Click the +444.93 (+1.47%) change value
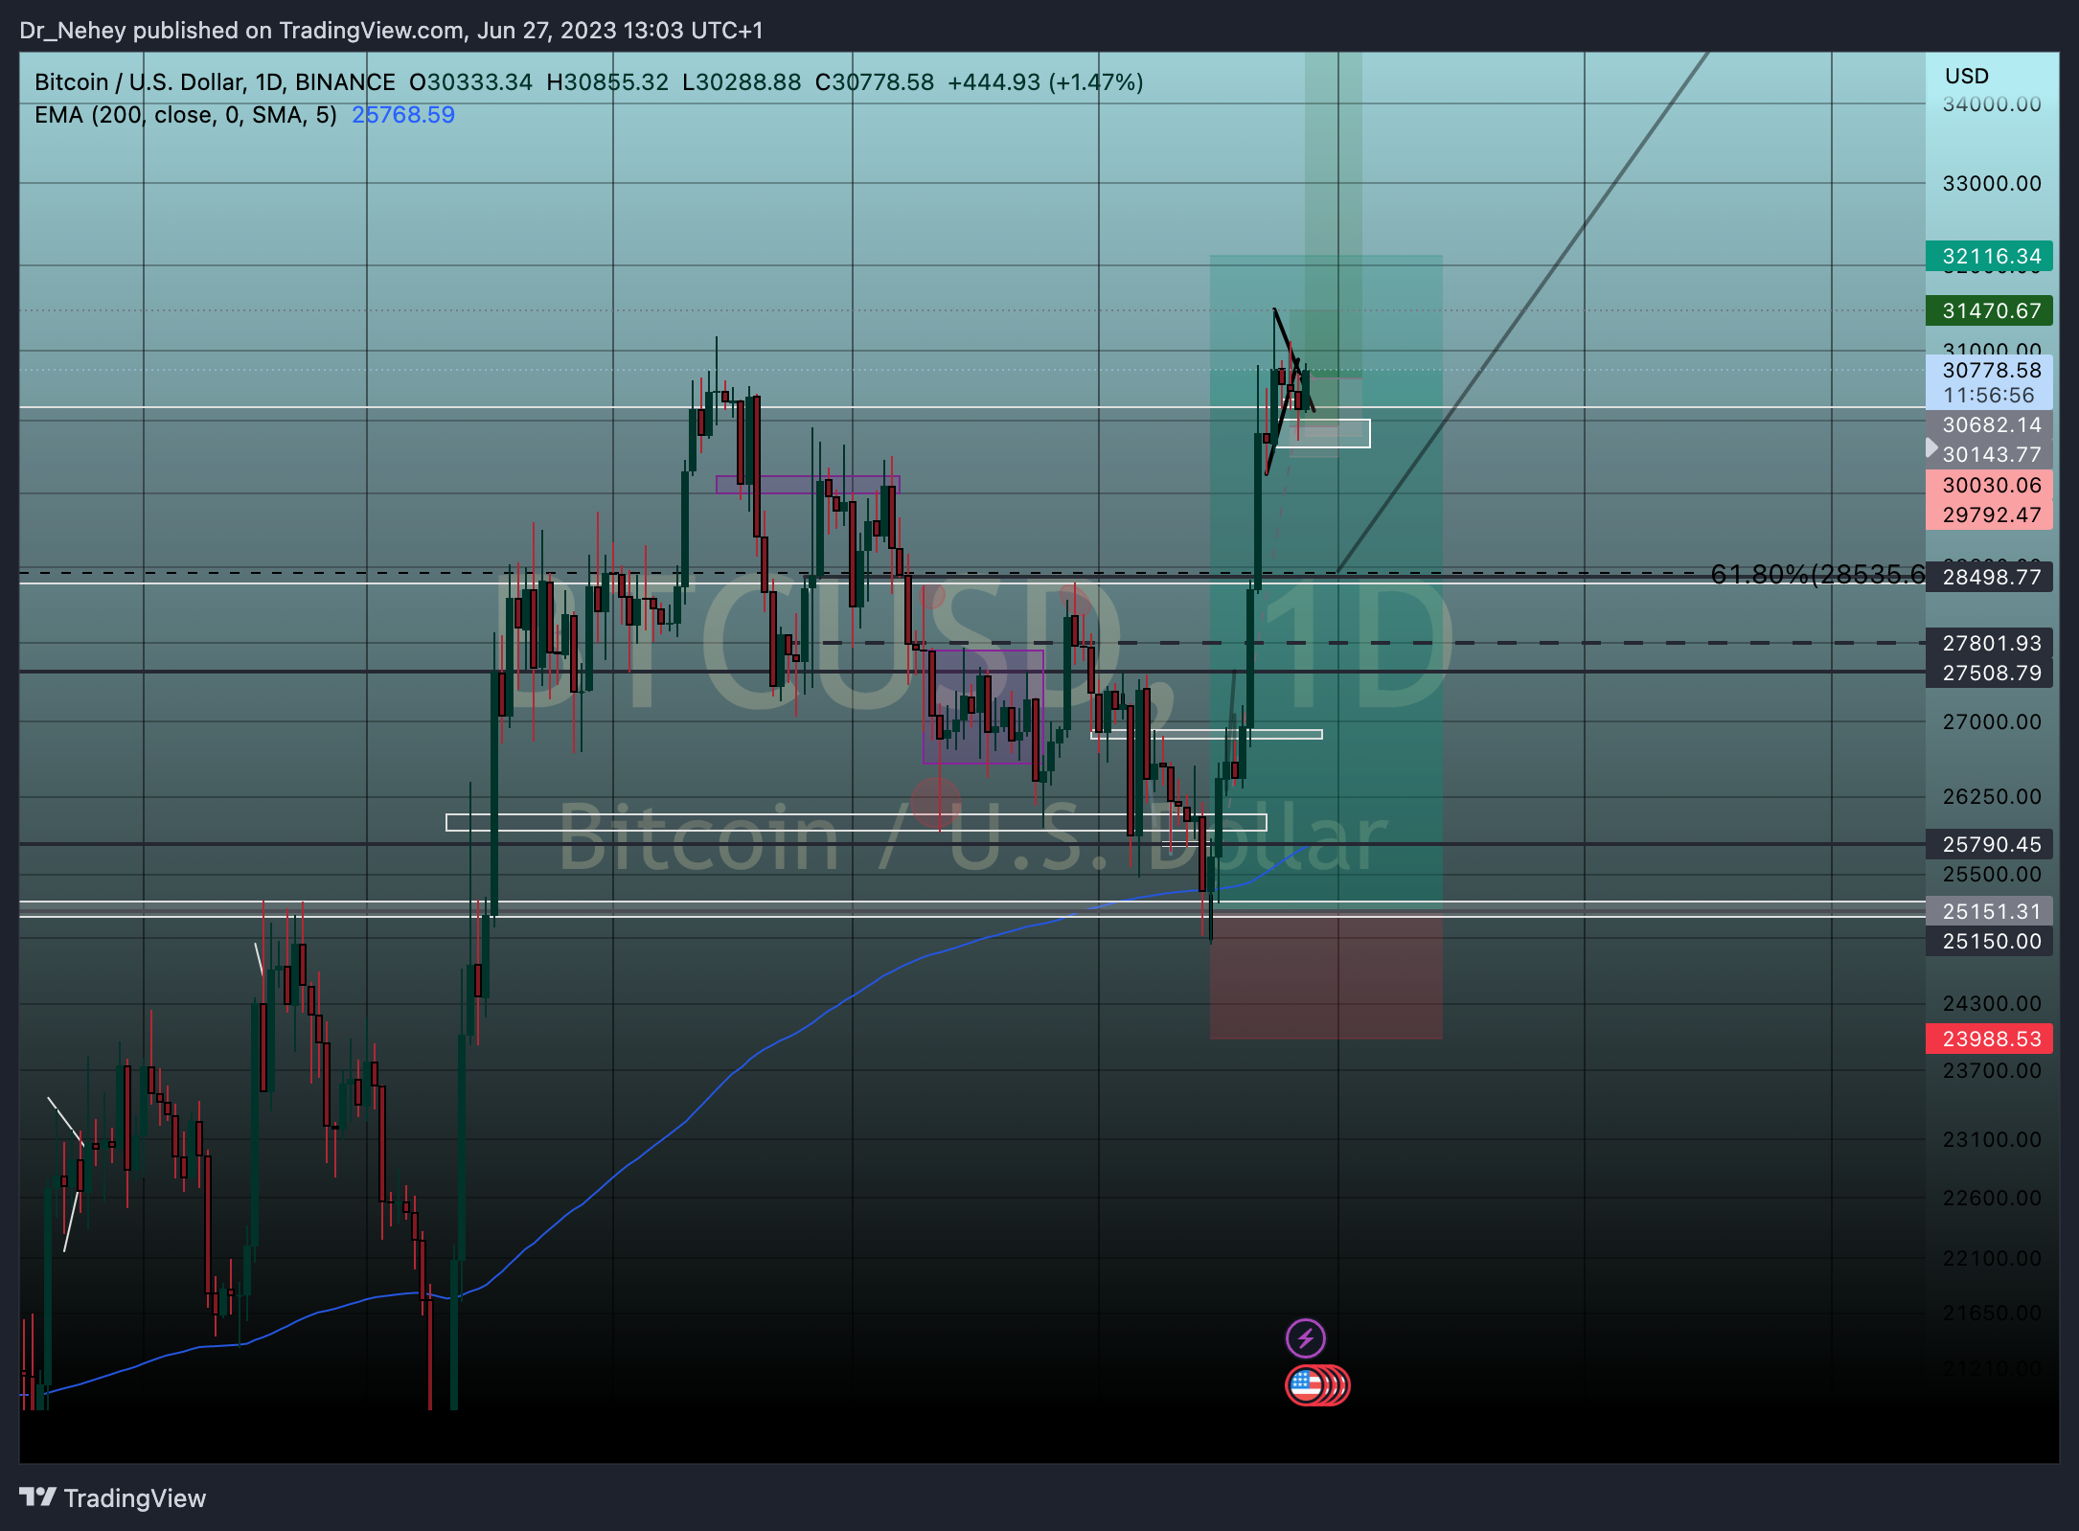The height and width of the screenshot is (1531, 2079). click(x=1045, y=82)
